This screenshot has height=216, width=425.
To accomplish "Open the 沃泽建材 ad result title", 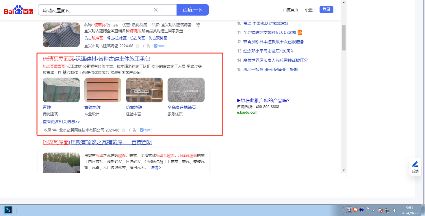I will point(96,59).
